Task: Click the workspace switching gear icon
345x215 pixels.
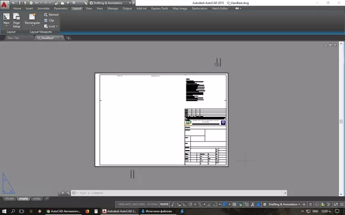Action: 265,204
